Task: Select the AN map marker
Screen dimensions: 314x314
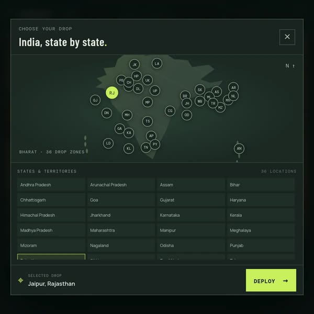Action: tap(239, 149)
